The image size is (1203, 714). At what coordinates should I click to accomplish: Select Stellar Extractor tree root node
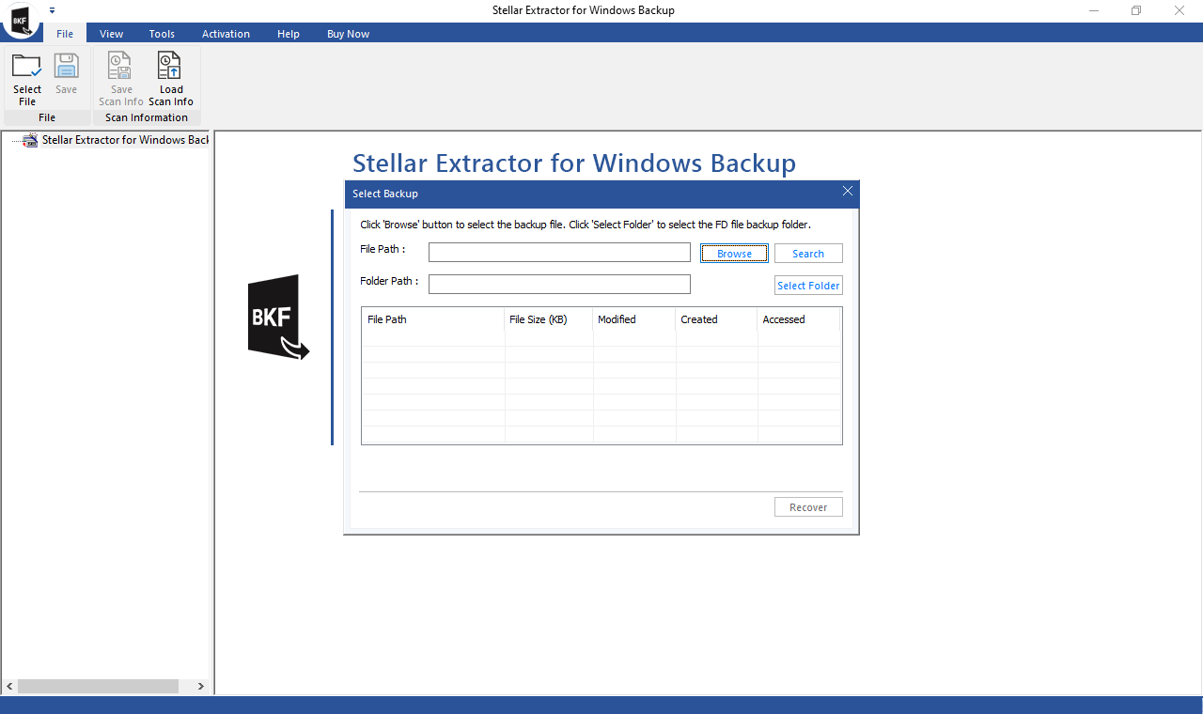point(124,140)
